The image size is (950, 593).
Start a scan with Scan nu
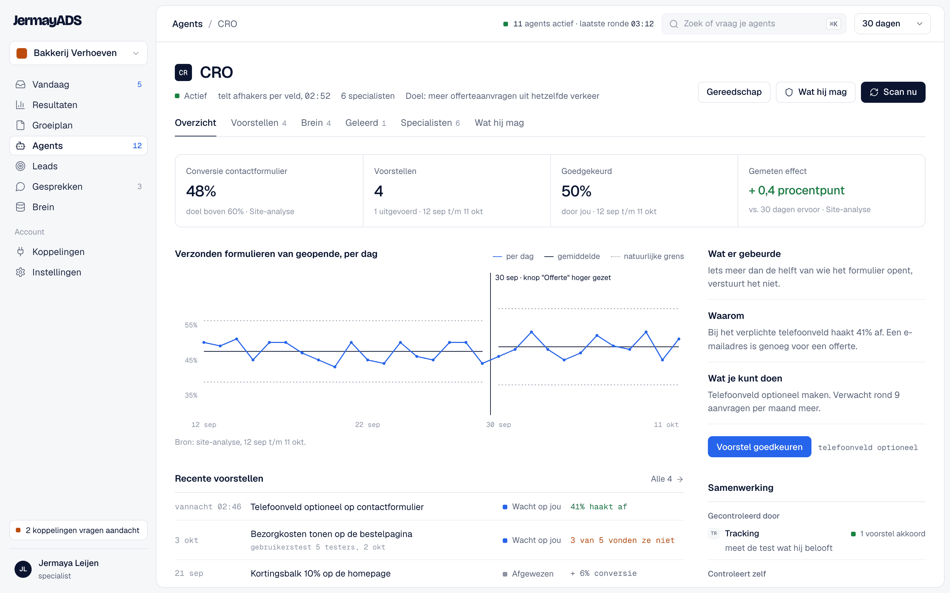[x=893, y=92]
